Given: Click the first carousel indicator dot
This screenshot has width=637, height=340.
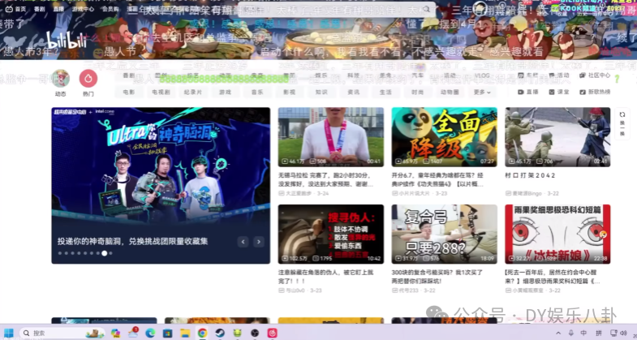Looking at the screenshot, I should 60,253.
